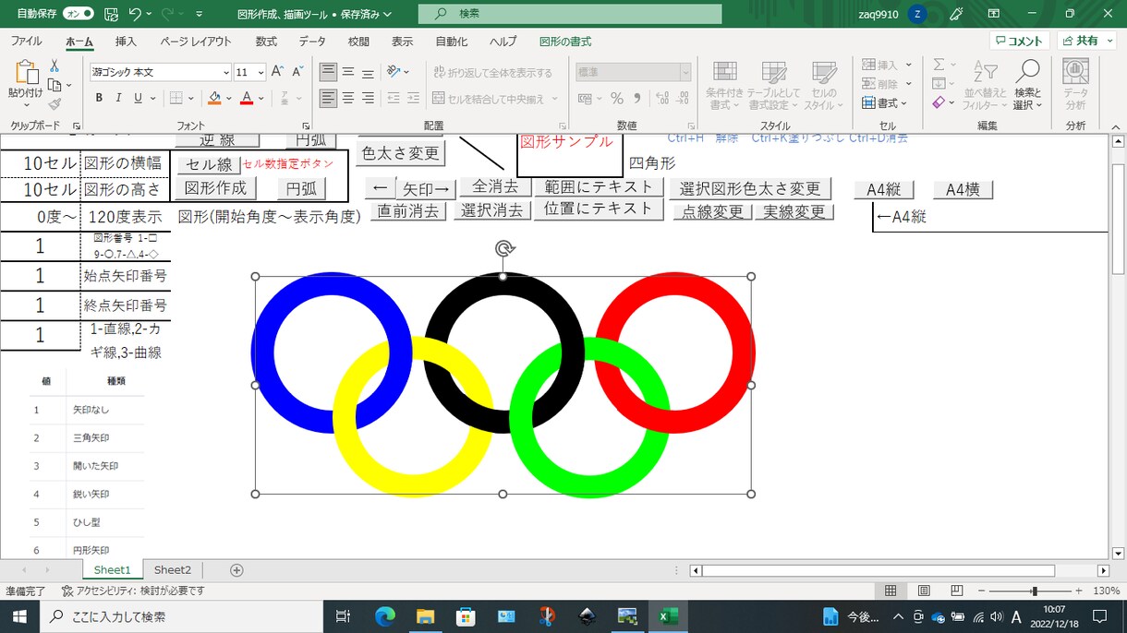This screenshot has height=633, width=1127.
Task: Toggle Italic formatting
Action: (x=118, y=98)
